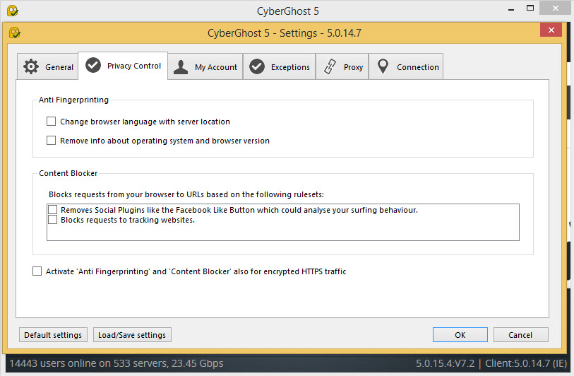This screenshot has height=376, width=574.
Task: Tick the Removes Social Plugins ruleset checkbox
Action: click(x=52, y=210)
